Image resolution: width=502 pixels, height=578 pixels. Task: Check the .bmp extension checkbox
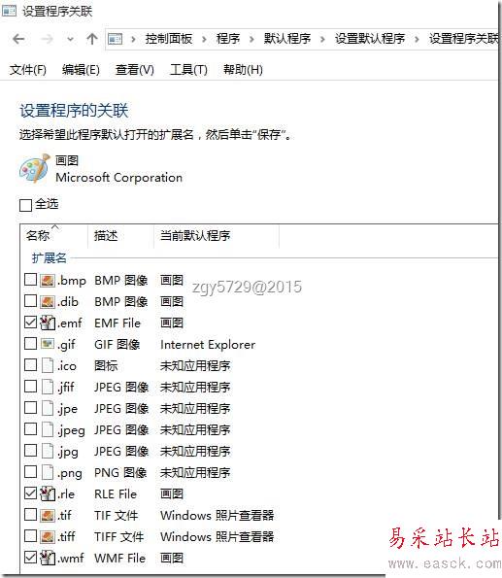(x=30, y=280)
